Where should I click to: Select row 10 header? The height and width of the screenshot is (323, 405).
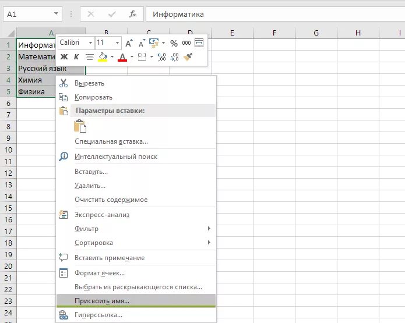(8, 150)
